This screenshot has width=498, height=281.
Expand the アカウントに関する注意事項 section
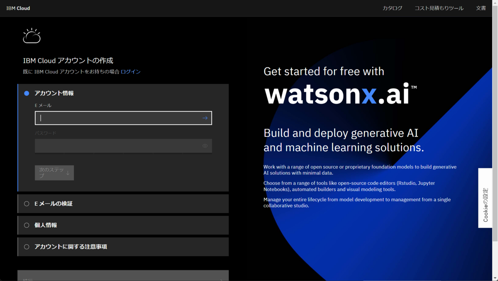[x=123, y=247]
